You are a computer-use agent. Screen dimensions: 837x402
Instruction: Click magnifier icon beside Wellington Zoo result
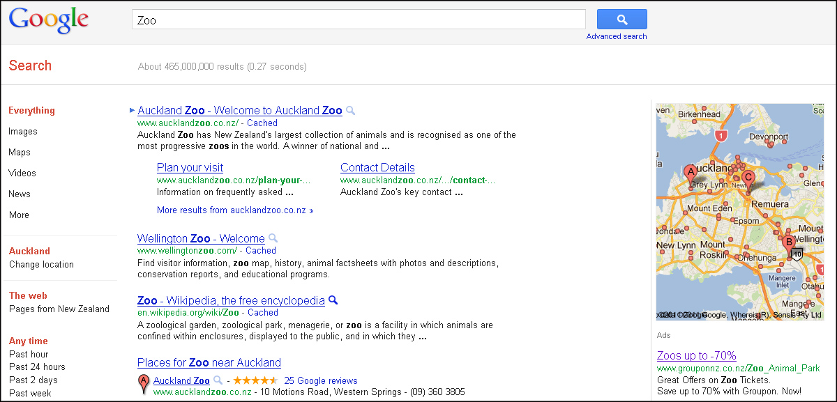click(x=273, y=238)
